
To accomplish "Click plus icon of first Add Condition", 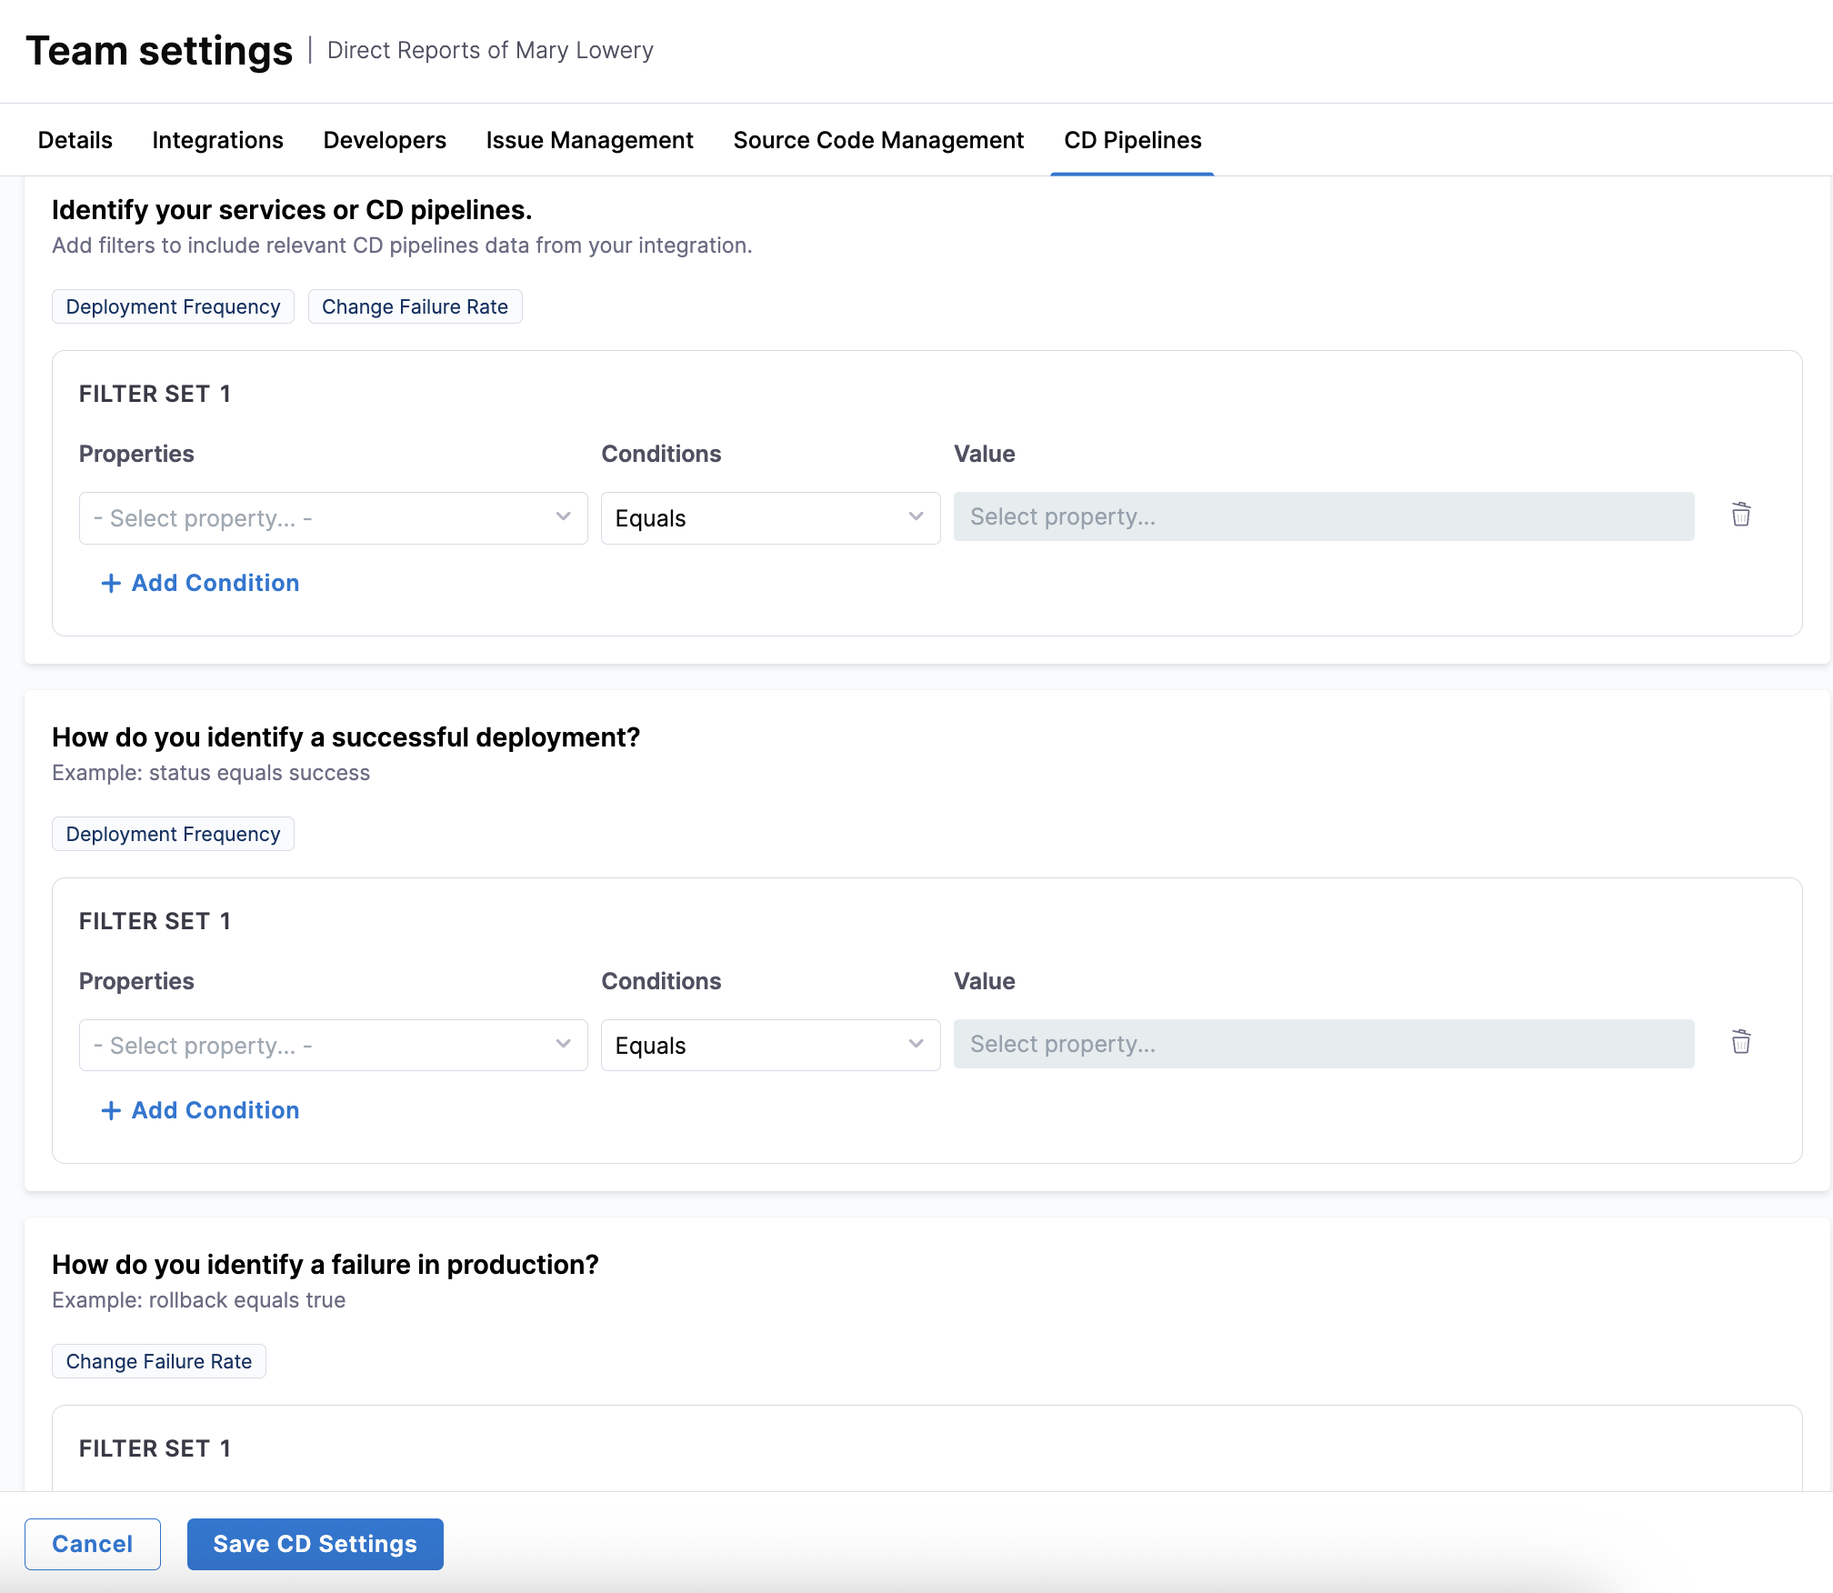I will point(111,583).
